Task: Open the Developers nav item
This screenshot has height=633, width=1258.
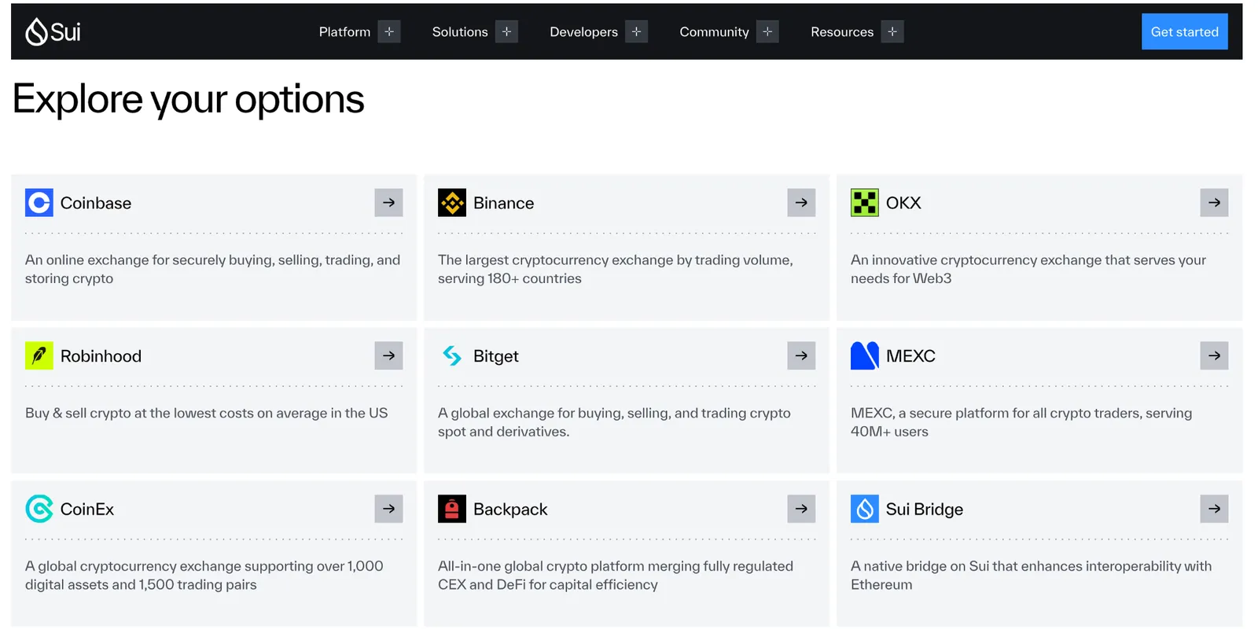Action: 583,32
